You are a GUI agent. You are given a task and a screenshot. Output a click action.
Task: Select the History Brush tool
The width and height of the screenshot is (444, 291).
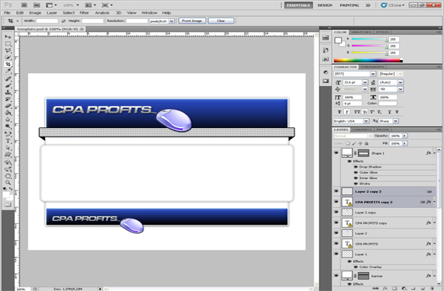tap(8, 99)
